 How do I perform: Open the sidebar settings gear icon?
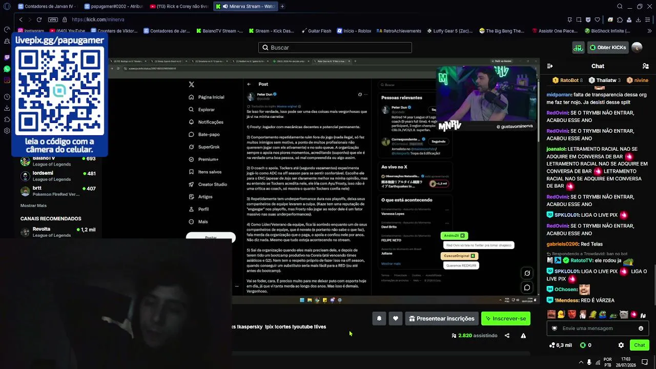click(7, 131)
